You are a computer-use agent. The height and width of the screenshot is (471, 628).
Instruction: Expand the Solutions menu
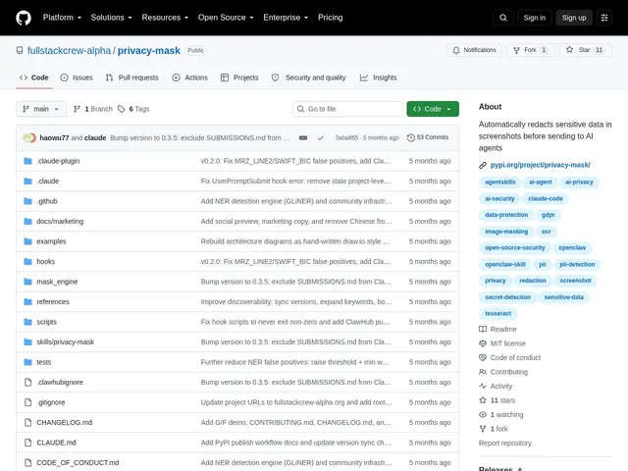pos(111,18)
